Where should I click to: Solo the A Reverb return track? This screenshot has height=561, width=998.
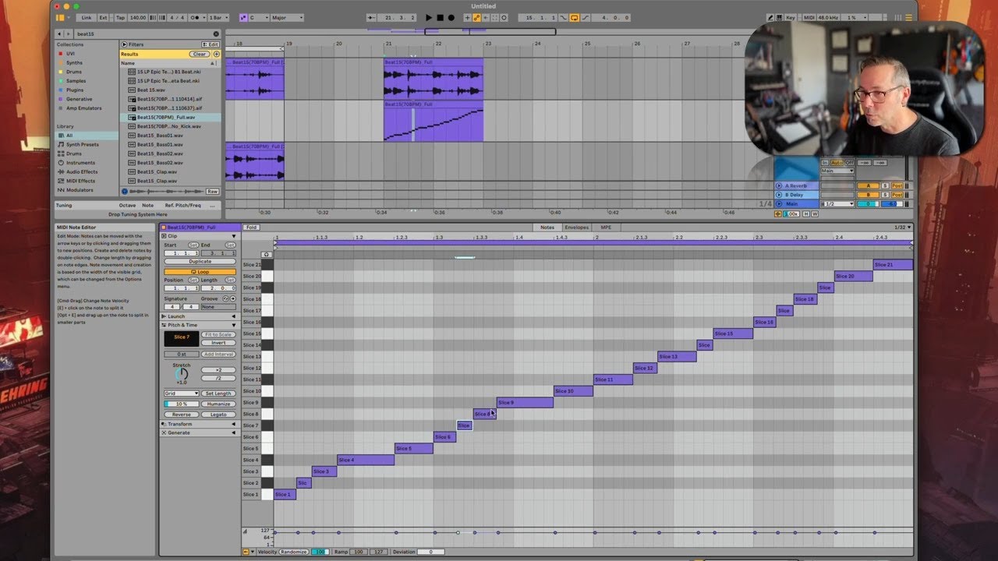885,185
